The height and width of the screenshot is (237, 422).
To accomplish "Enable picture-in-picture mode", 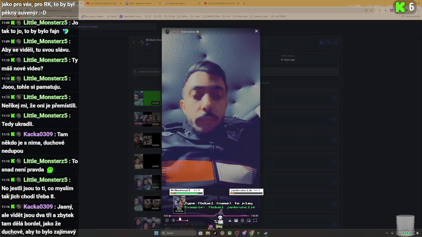I will 249,221.
